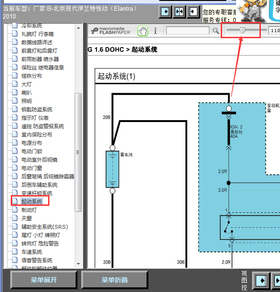
Task: Open 搭铁分布 tree item
Action: point(32,76)
